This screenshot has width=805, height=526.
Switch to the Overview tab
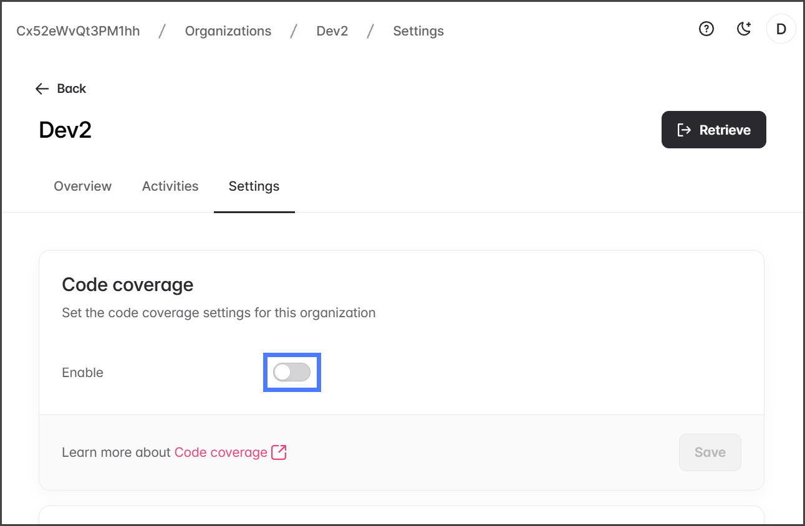(x=83, y=186)
